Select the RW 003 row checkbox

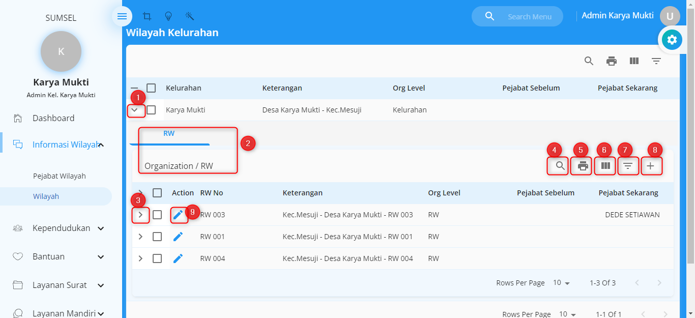click(x=157, y=215)
